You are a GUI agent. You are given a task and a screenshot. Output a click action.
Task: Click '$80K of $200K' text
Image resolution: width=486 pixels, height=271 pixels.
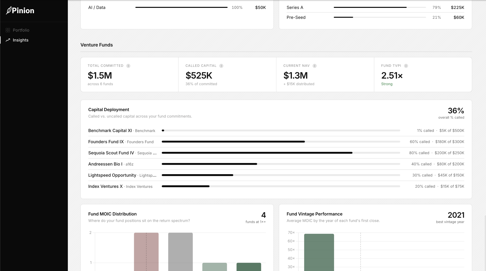click(451, 164)
